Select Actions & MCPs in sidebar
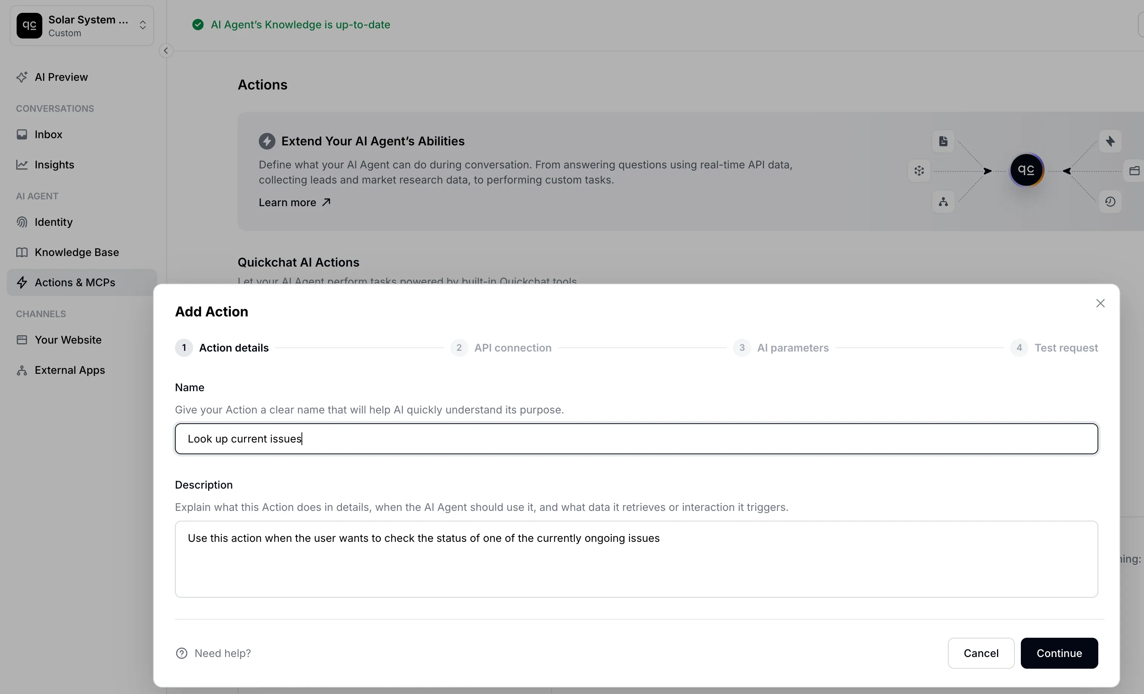1144x694 pixels. point(82,282)
